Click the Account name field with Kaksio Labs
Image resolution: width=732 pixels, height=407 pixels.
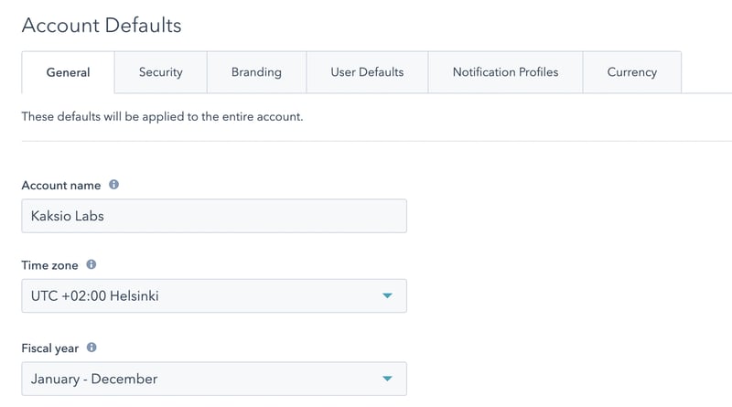[x=214, y=216]
